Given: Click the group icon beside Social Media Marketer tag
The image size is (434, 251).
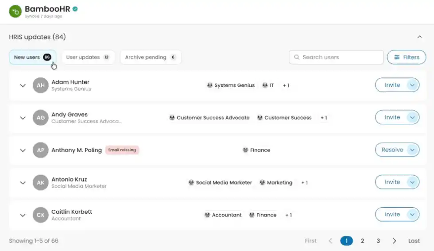Looking at the screenshot, I should pos(191,182).
